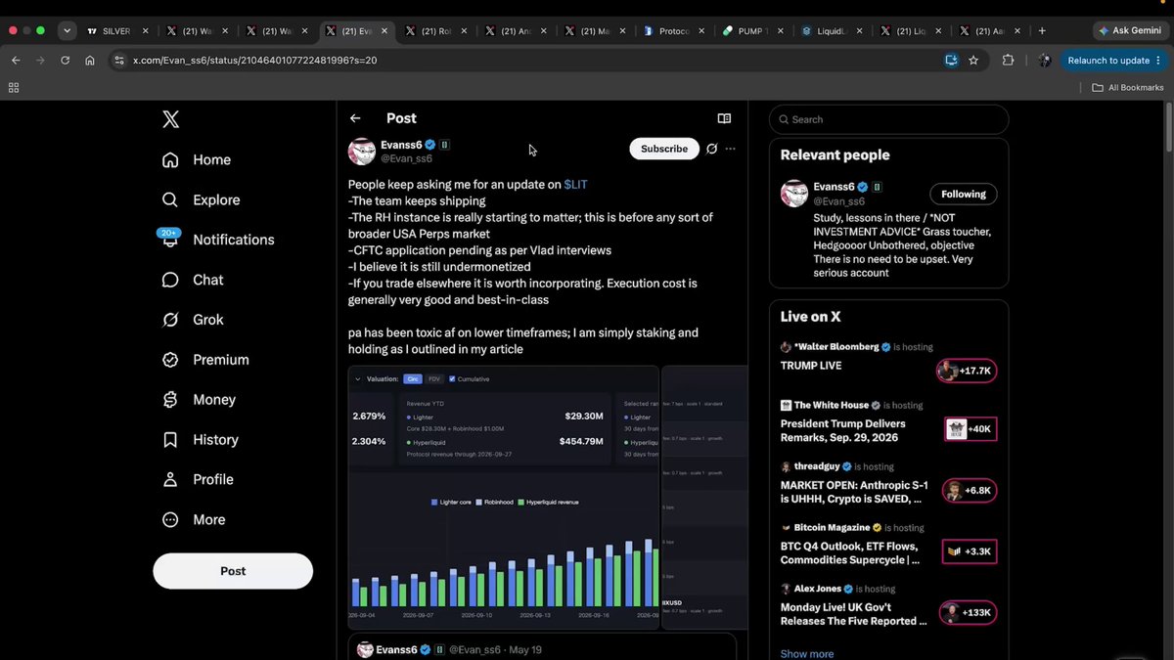Switch to the PUMP browser tab
Screen dimensions: 1174x660
753,30
